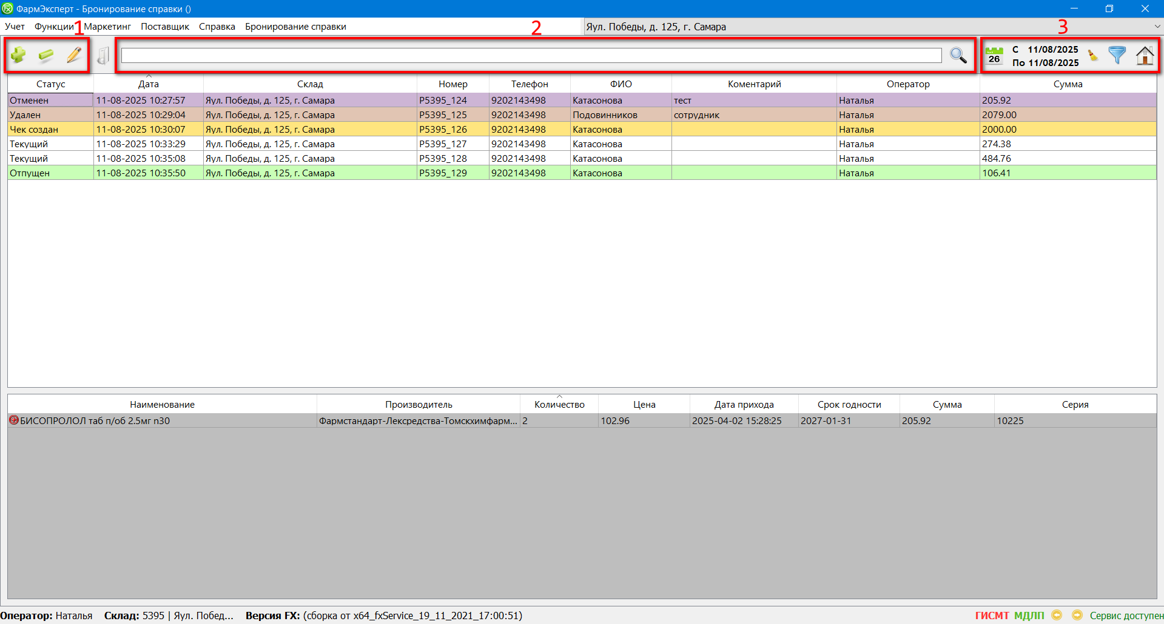Click the magnifying glass search icon

point(958,55)
